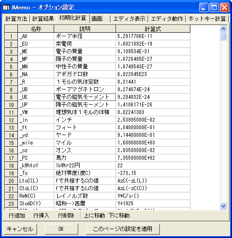Open the 計算結果 tab
The image size is (232, 238).
[x=43, y=19]
